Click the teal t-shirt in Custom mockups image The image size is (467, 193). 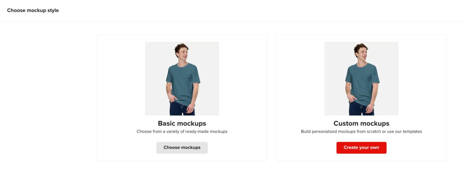pos(362,82)
